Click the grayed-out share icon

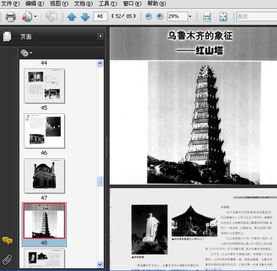(x=51, y=17)
